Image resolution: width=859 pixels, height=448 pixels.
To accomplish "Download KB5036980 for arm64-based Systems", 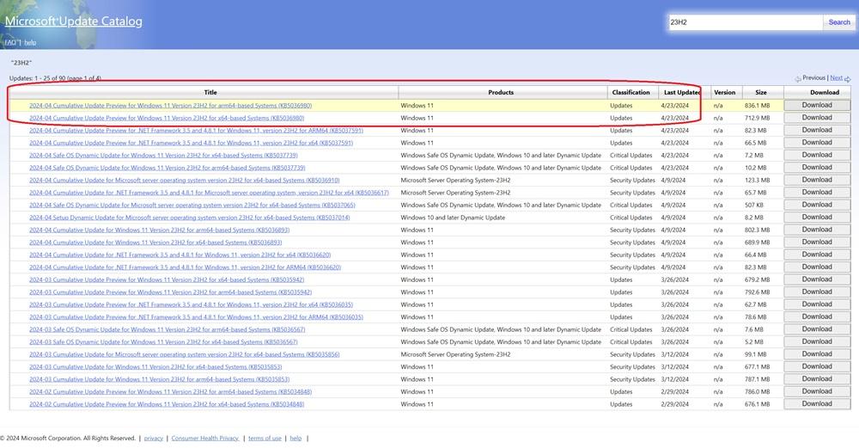I will 816,105.
